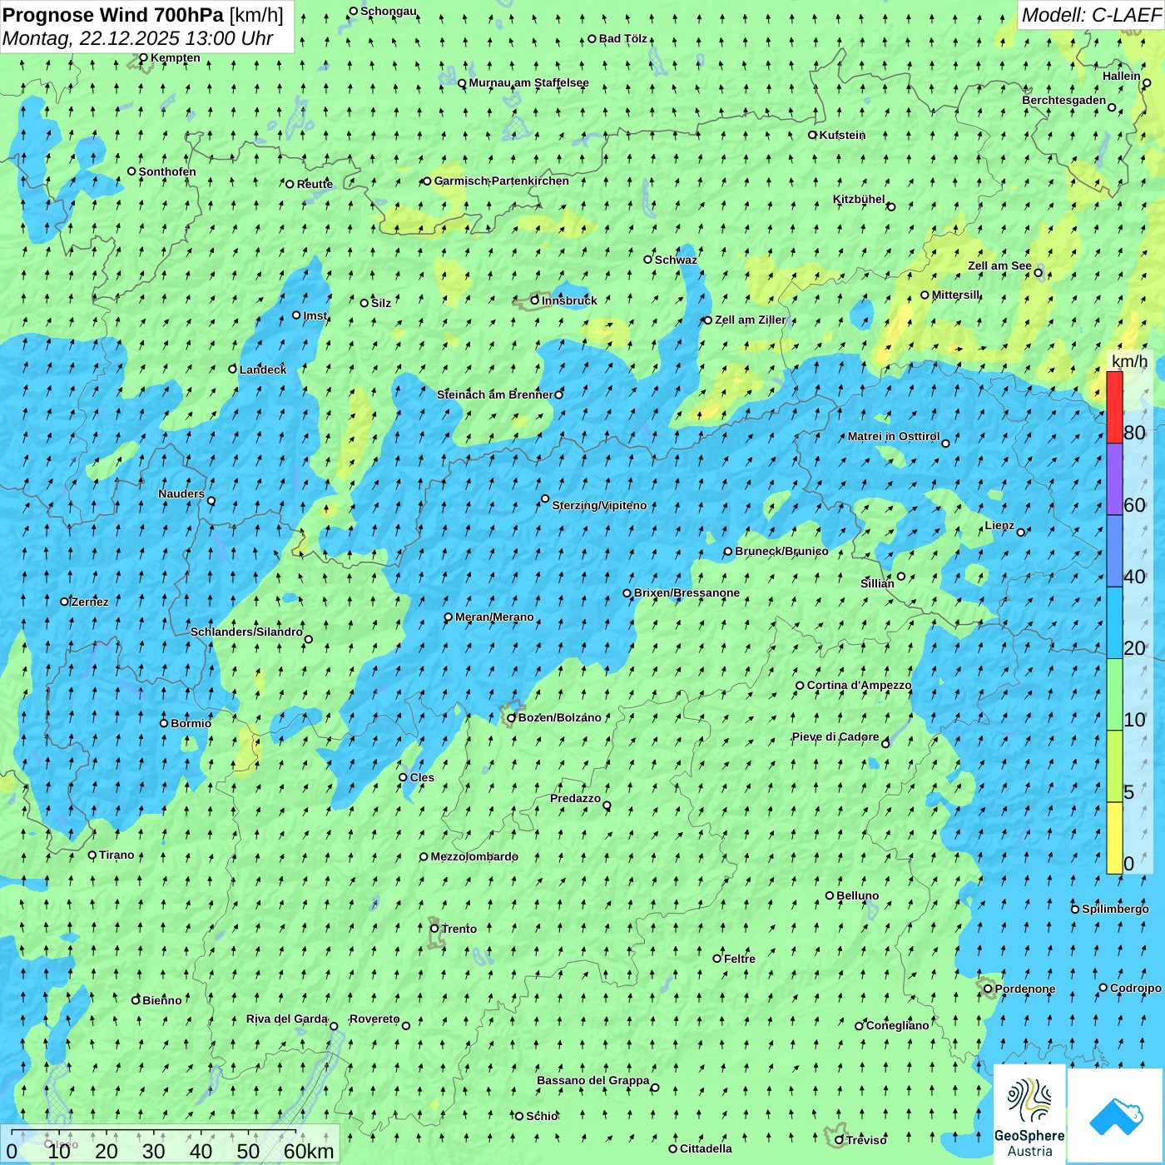
Task: Click the 'Imst' town label
Action: click(315, 315)
